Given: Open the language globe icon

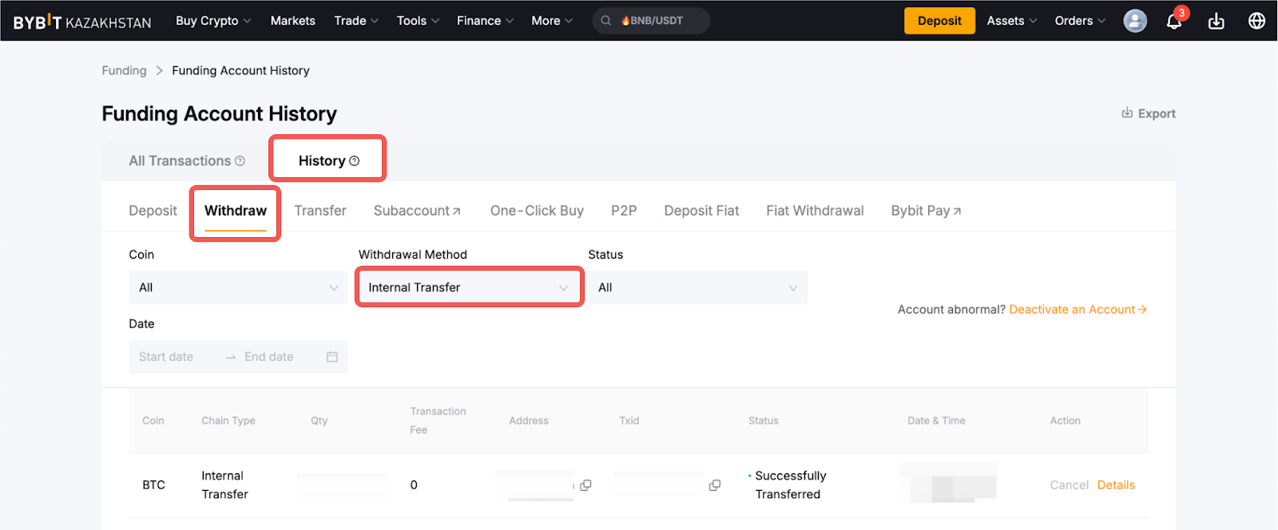Looking at the screenshot, I should (x=1256, y=21).
